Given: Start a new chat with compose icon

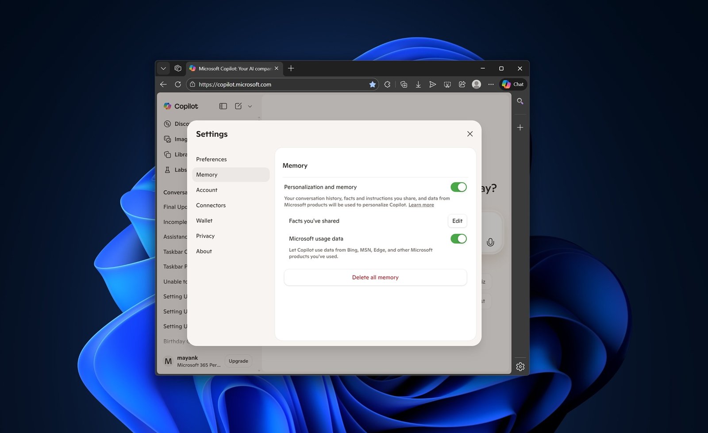Looking at the screenshot, I should point(238,106).
